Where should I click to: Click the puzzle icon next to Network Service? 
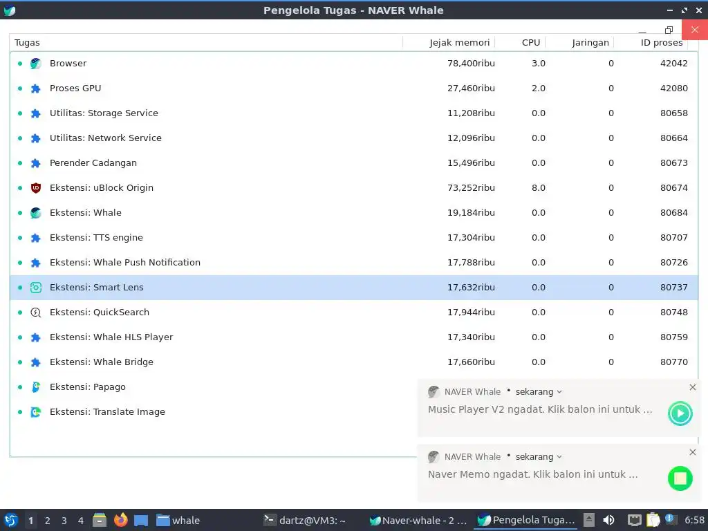tap(36, 138)
